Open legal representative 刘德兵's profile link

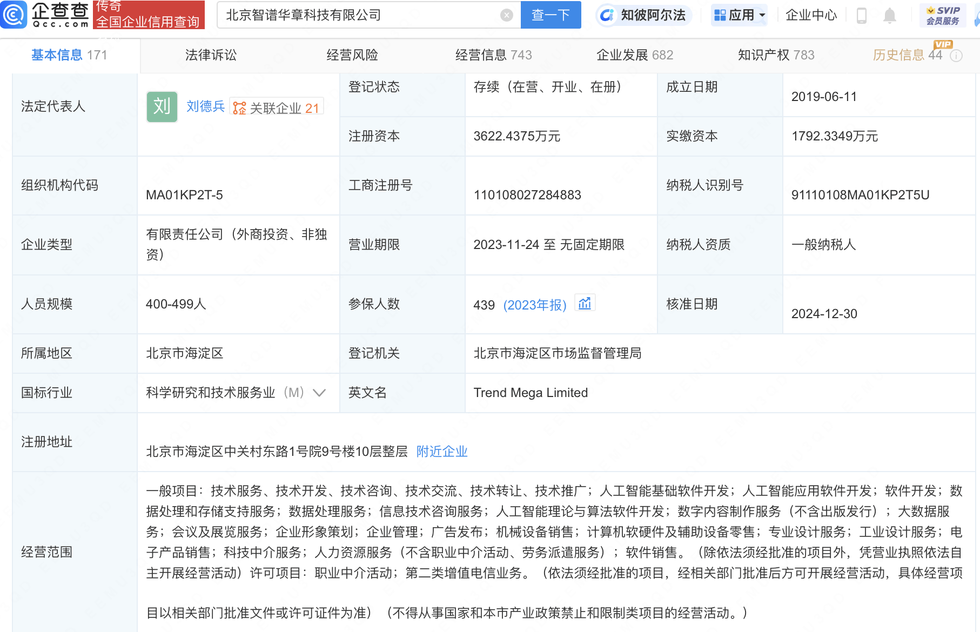205,106
